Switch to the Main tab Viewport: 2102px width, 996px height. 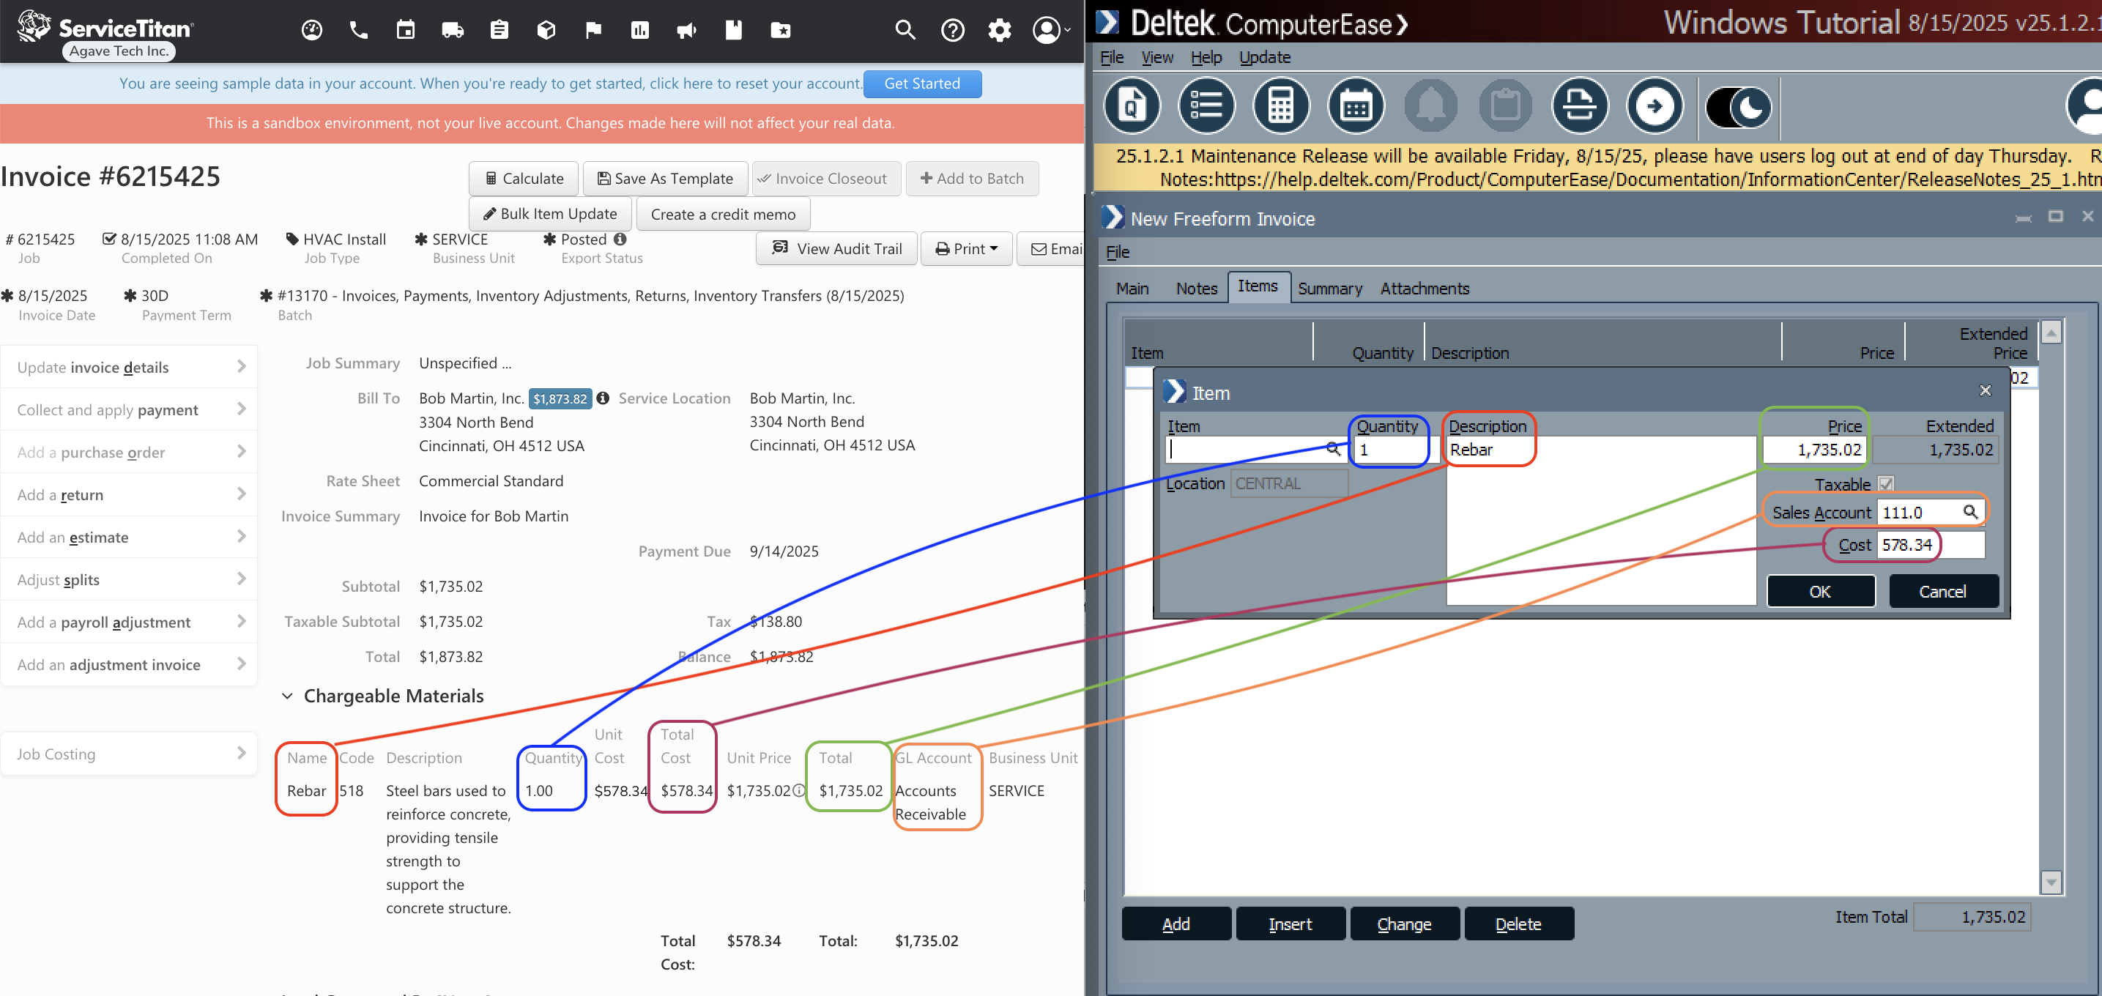click(1132, 288)
